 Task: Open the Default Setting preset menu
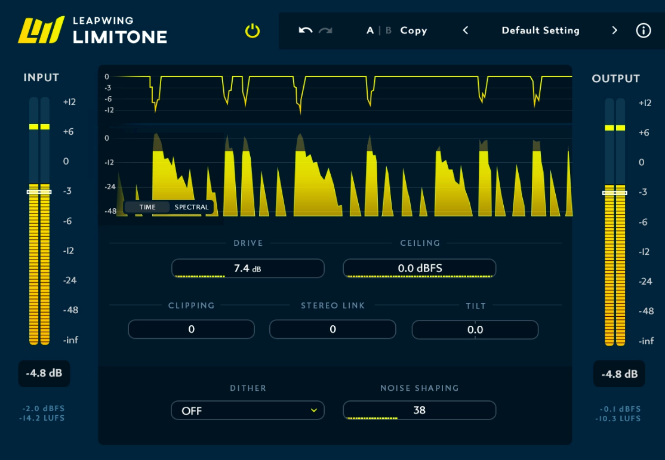(x=540, y=30)
